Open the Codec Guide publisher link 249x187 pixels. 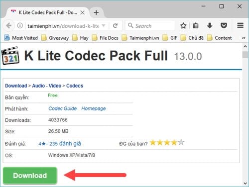coord(63,108)
